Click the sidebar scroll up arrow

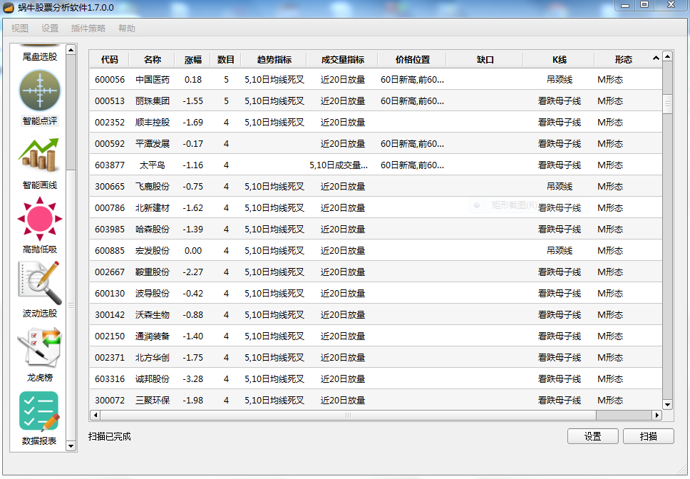click(x=71, y=50)
